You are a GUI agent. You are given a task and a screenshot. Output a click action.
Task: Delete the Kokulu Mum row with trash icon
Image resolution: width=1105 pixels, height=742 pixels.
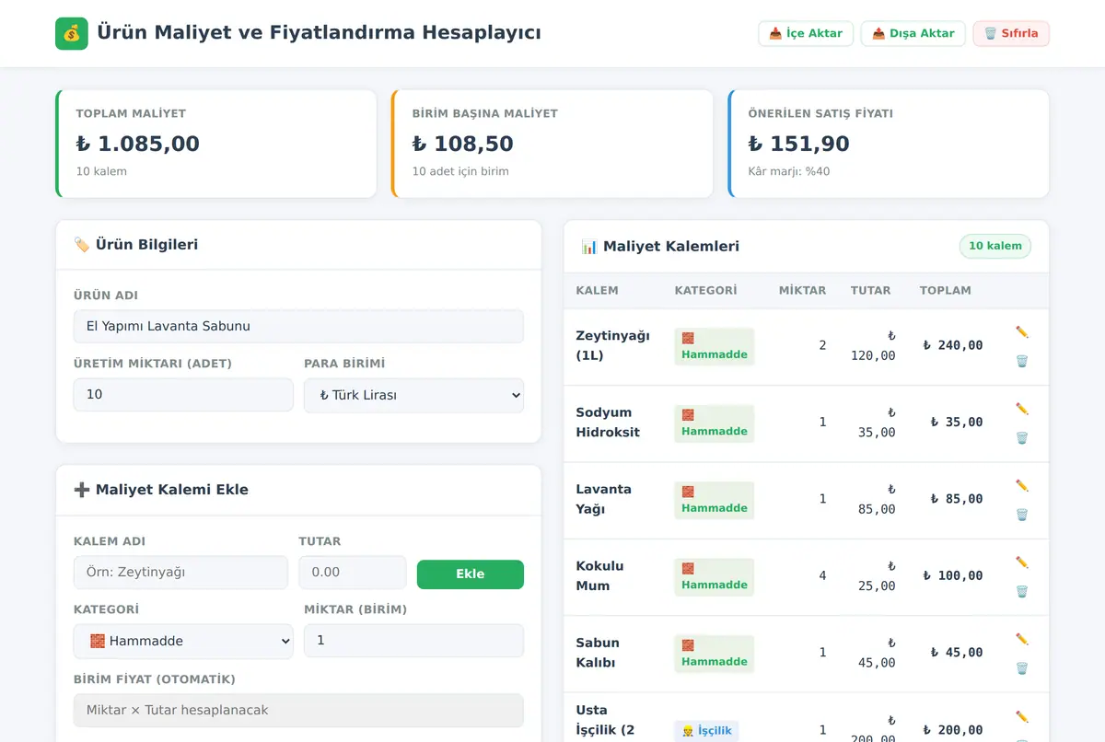[x=1022, y=591]
